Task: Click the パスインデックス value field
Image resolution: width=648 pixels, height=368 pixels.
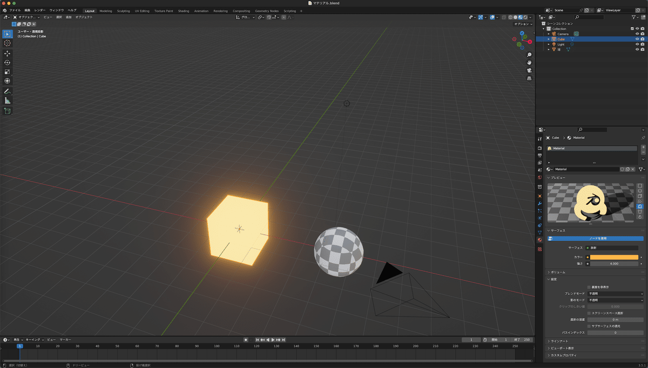Action: point(616,332)
